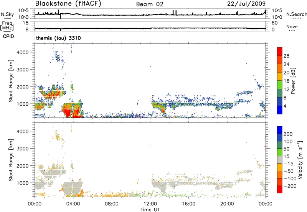Select the "CPID" row label

[x=8, y=36]
